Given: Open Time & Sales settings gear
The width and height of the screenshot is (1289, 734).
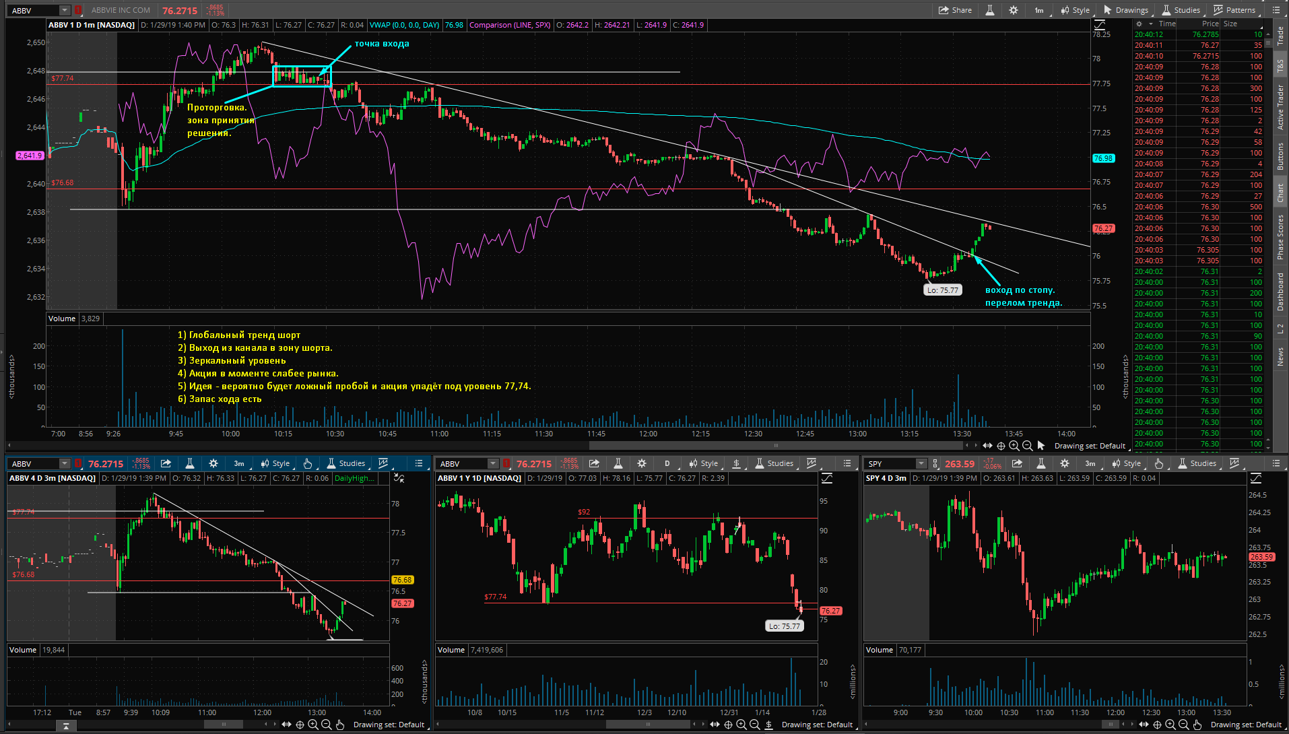Looking at the screenshot, I should (1139, 24).
